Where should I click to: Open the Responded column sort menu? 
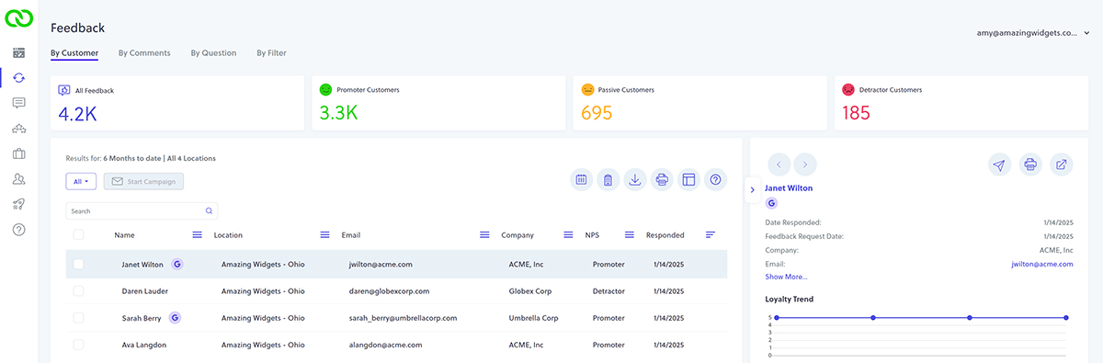click(x=711, y=235)
